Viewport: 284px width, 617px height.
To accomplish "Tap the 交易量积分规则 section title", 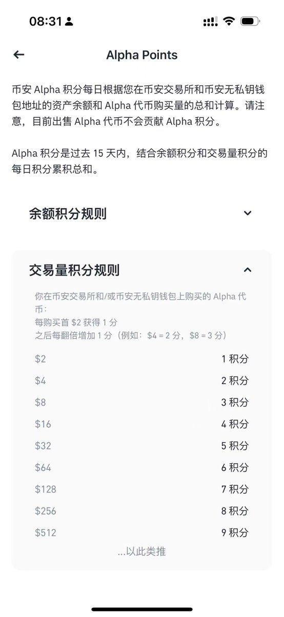I will [74, 269].
